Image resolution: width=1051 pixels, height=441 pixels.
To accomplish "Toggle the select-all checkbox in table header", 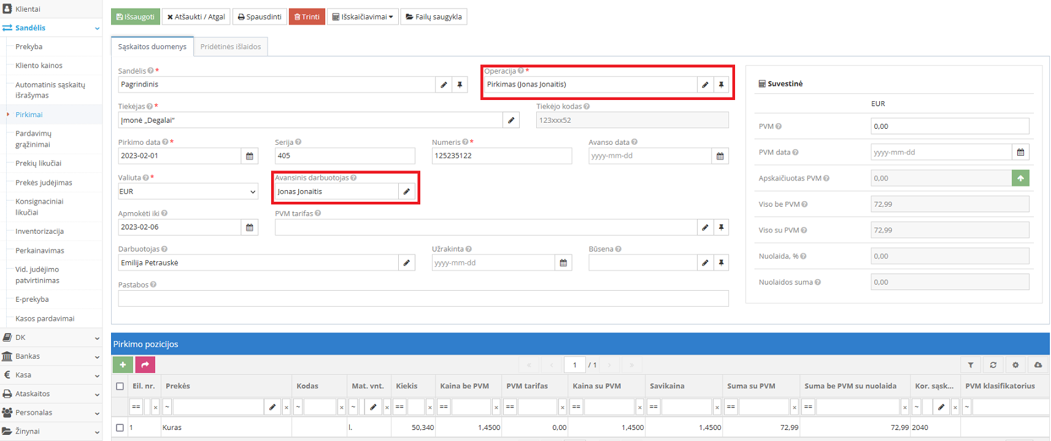I will point(120,386).
